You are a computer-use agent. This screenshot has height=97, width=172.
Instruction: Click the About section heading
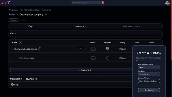click(13, 33)
